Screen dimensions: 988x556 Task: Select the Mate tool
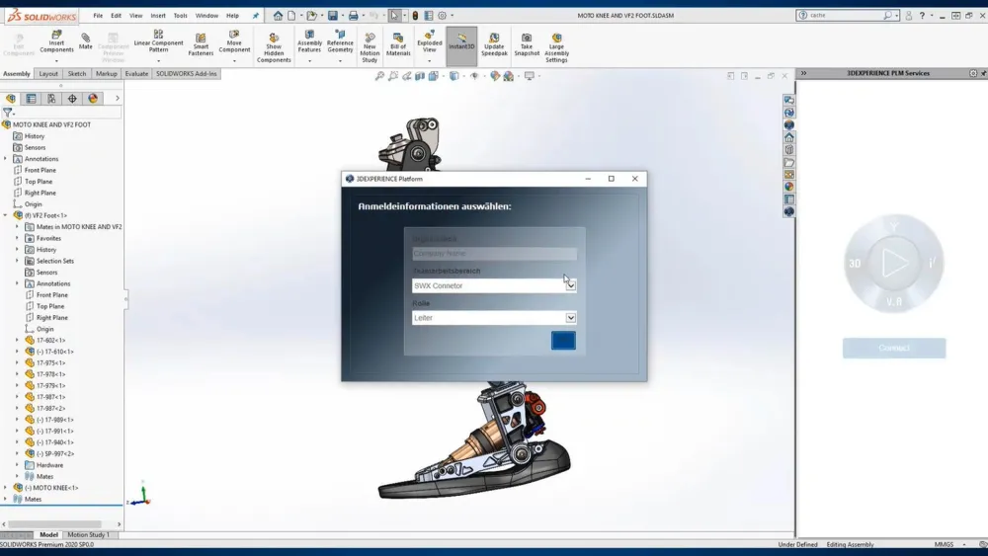(x=85, y=42)
